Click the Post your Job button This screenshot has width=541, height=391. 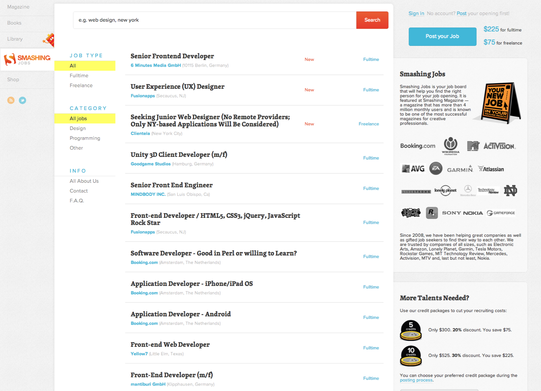pyautogui.click(x=443, y=37)
